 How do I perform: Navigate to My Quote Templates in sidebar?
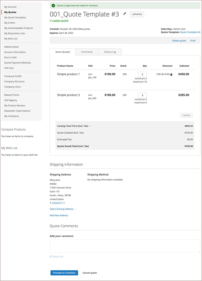tap(15, 17)
